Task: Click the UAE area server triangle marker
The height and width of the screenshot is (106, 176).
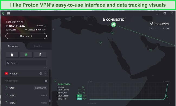Action: coord(151,50)
